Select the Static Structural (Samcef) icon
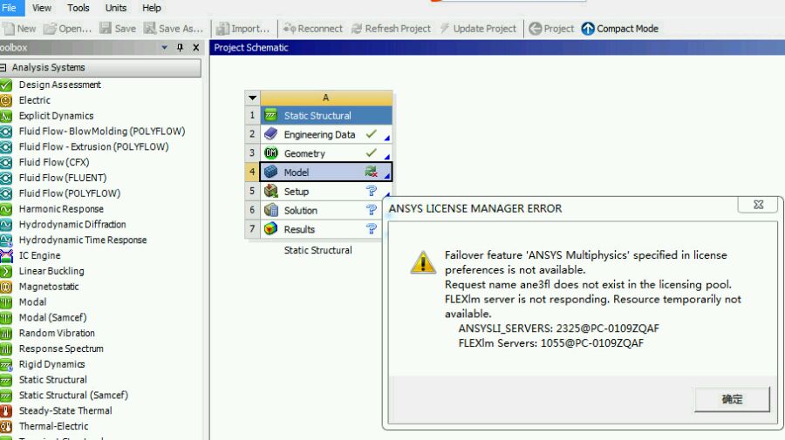This screenshot has height=440, width=785. (x=6, y=395)
